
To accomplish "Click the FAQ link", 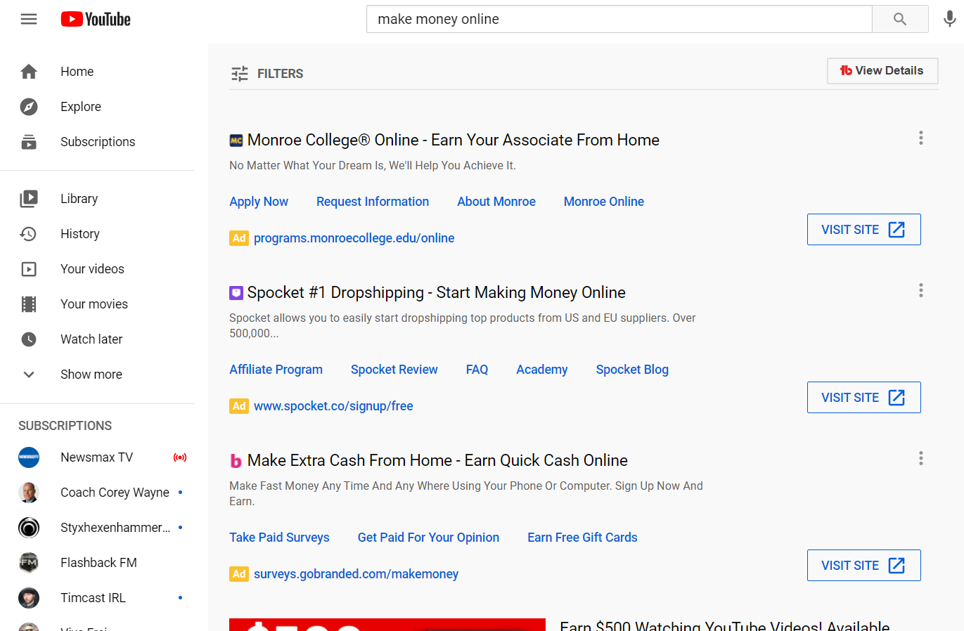I will pyautogui.click(x=477, y=370).
